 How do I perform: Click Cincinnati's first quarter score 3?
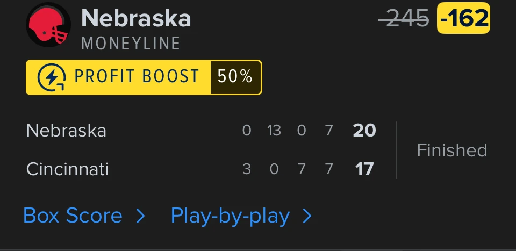click(247, 169)
